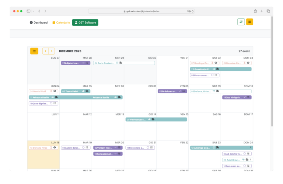
Task: Expand the Amerigo Cop event chevron
Action: tap(250, 147)
